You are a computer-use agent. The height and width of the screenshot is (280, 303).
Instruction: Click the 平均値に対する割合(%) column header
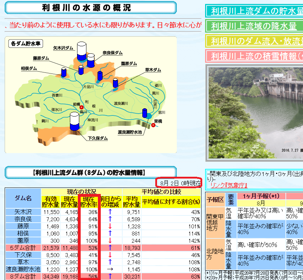click(x=171, y=202)
